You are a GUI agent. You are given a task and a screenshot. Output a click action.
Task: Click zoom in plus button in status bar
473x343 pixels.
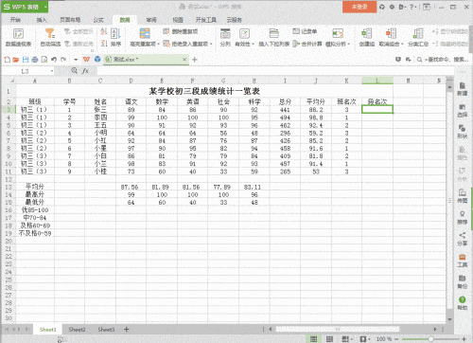(x=464, y=339)
